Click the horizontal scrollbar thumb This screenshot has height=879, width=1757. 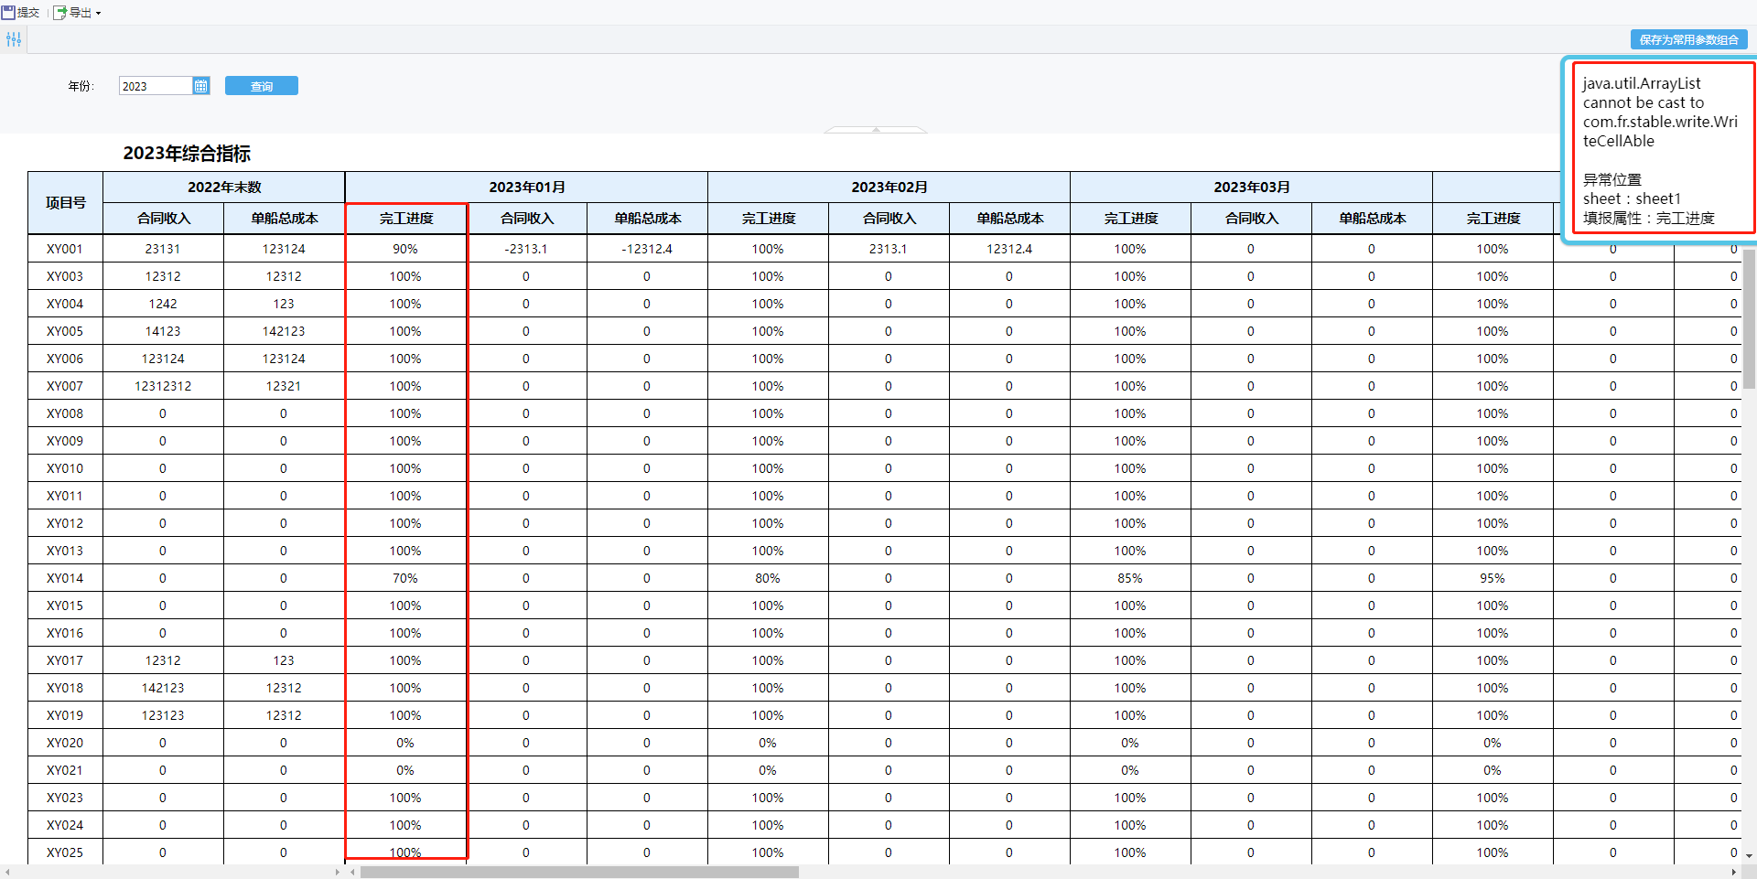click(579, 872)
